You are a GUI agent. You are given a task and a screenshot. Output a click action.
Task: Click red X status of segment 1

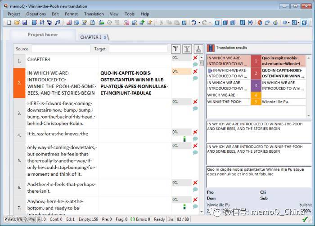(195, 58)
